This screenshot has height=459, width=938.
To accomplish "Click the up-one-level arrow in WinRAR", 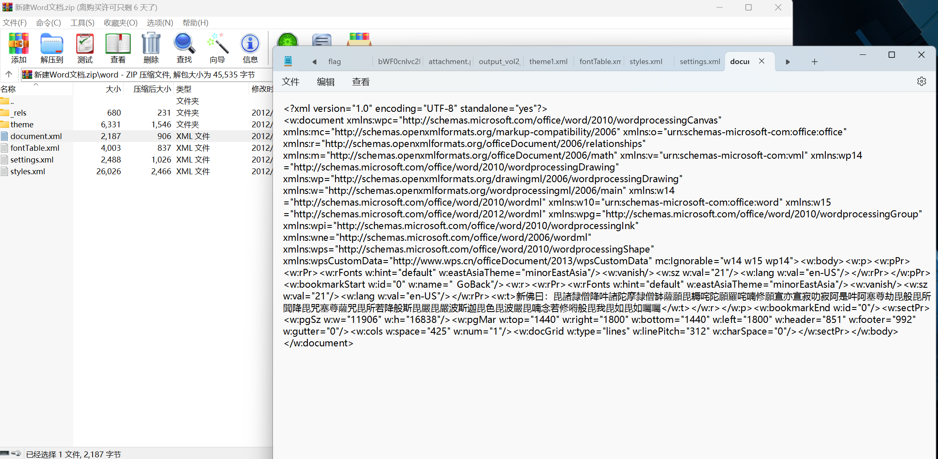I will coord(9,74).
